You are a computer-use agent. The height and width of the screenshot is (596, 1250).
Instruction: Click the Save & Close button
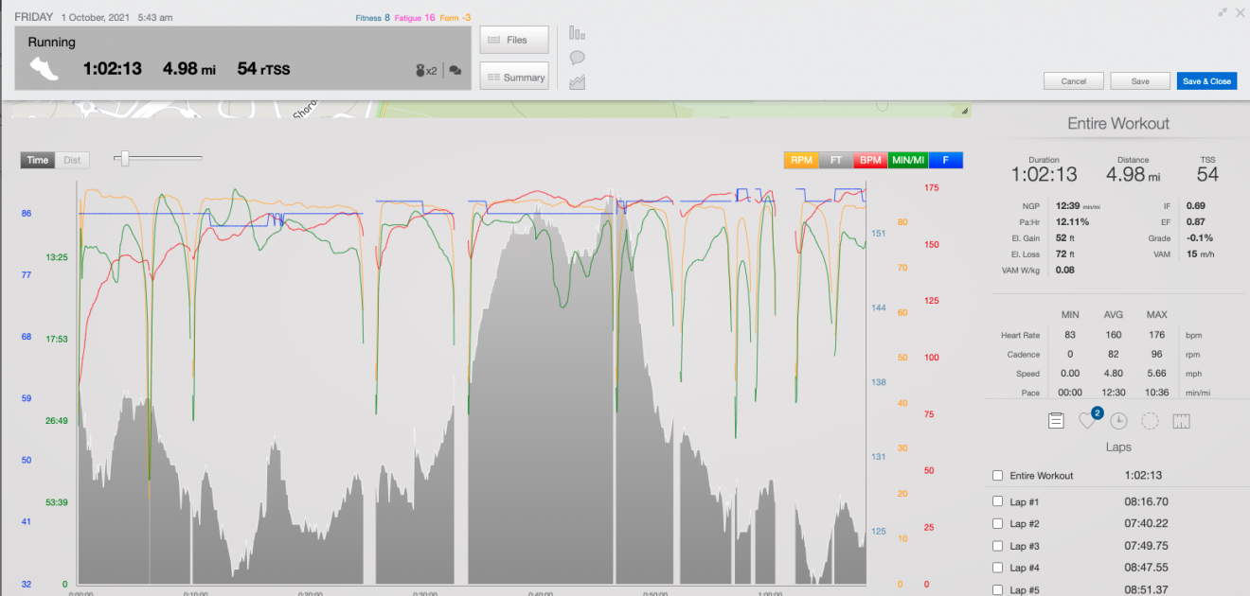1206,81
